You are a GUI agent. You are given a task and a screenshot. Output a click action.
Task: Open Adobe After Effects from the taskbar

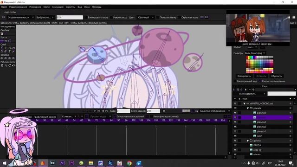pos(62,163)
